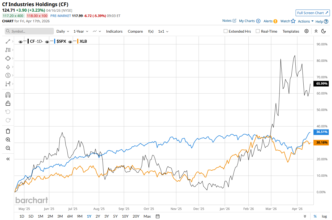The height and width of the screenshot is (220, 332).
Task: Click the orange XLB color swatch
Action: point(77,41)
